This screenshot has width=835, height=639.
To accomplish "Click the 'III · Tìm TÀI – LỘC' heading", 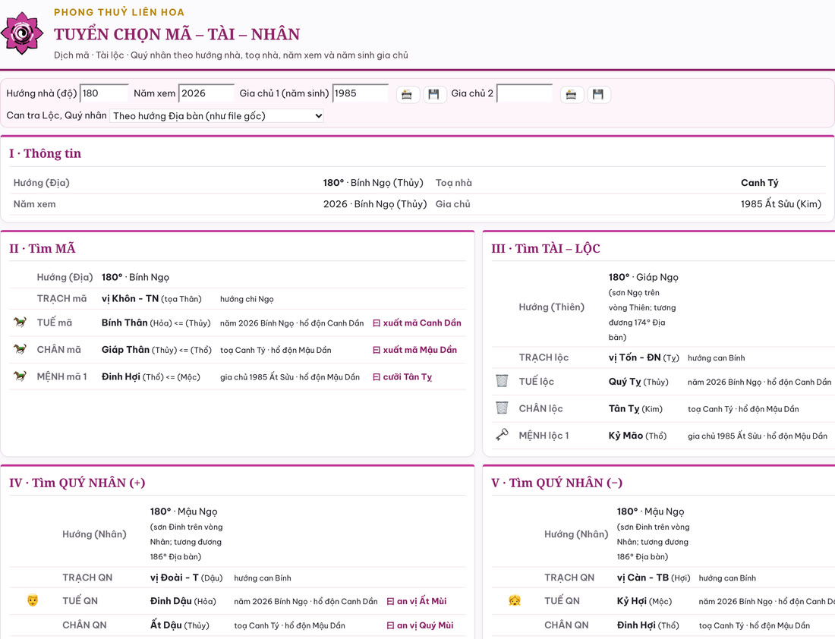I will tap(546, 249).
